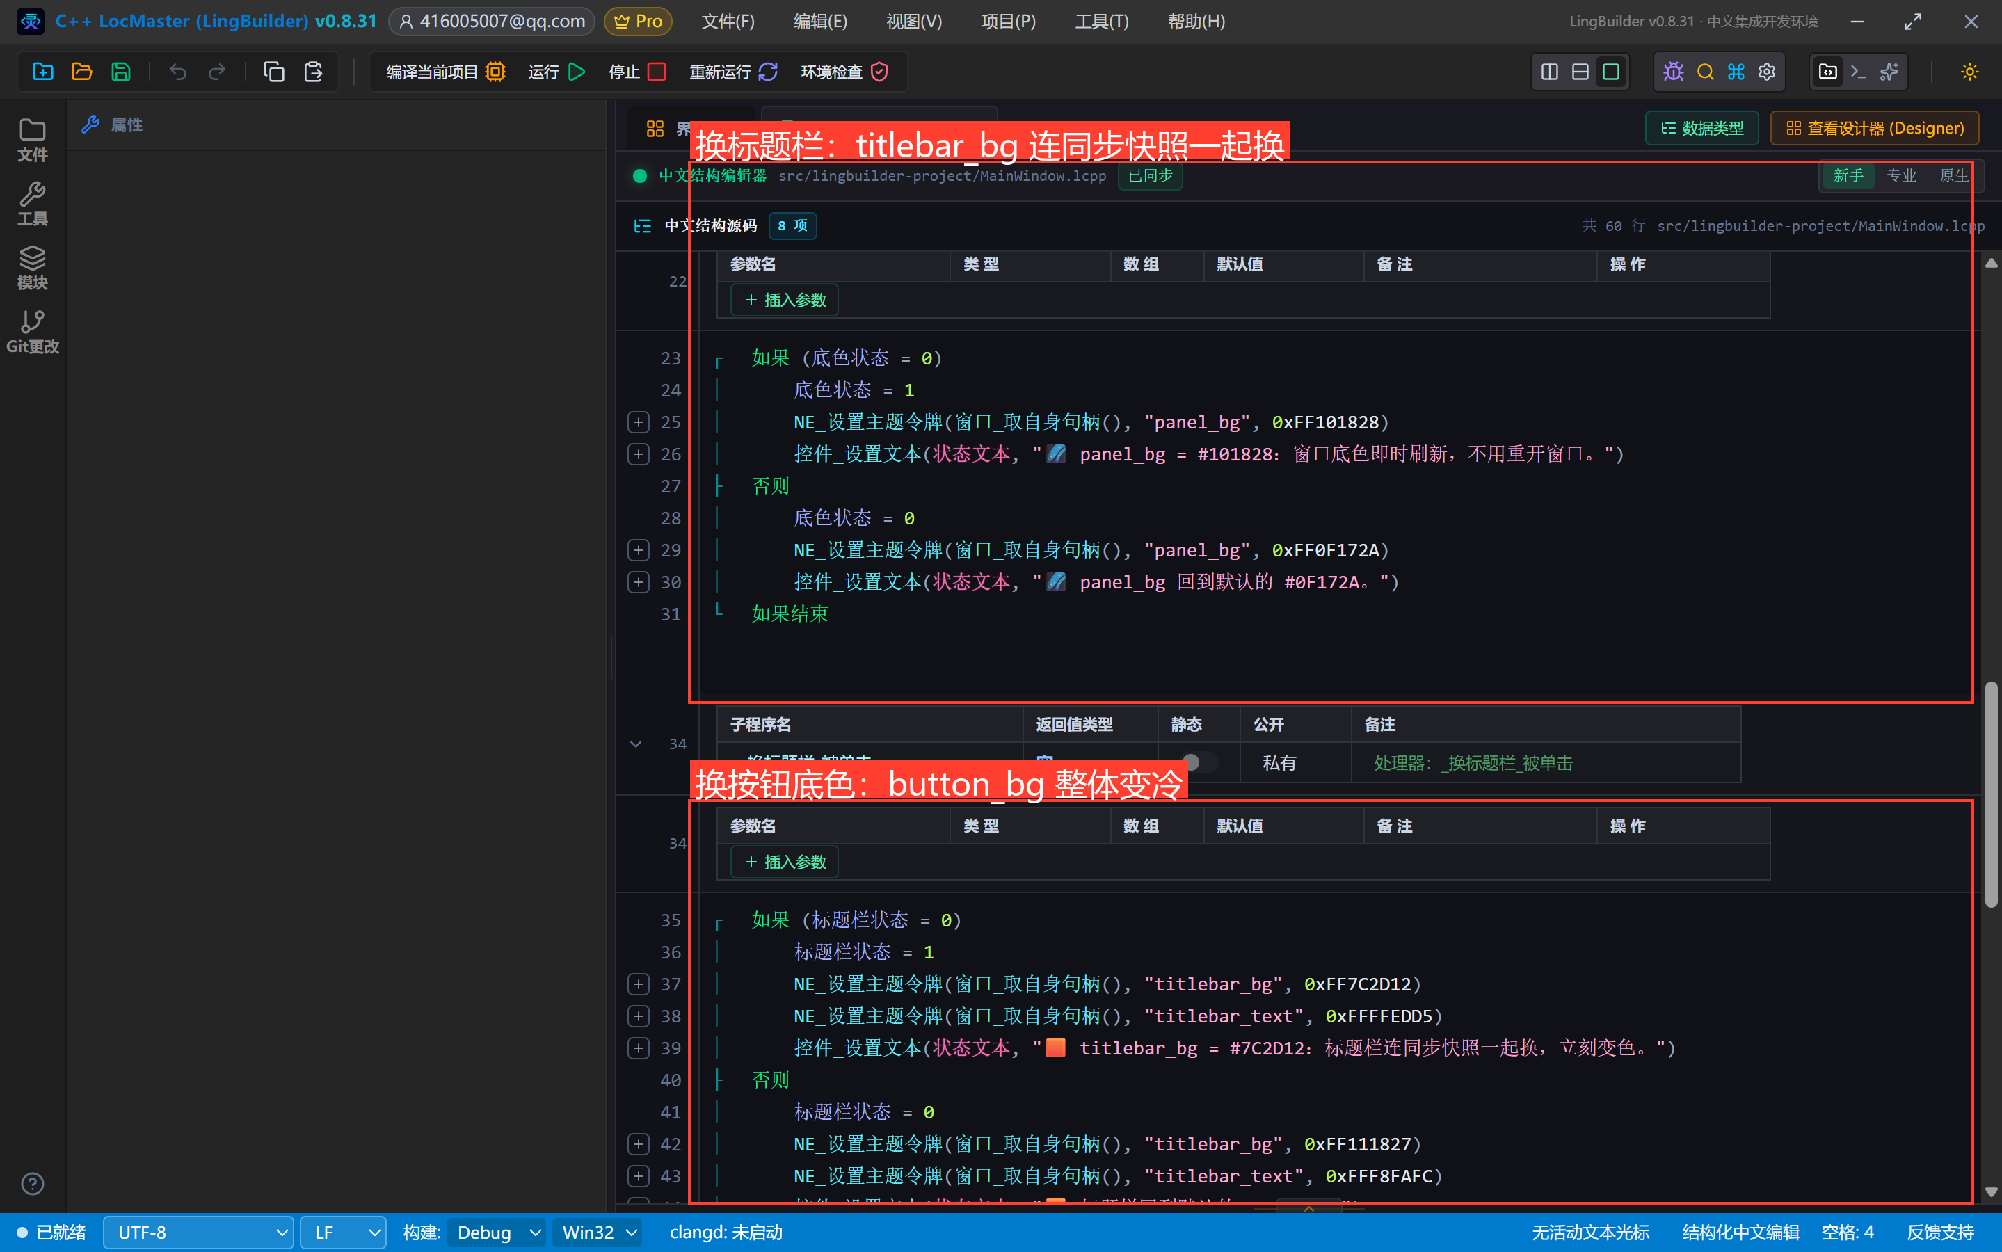
Task: Toggle the light theme sun icon
Action: point(1970,72)
